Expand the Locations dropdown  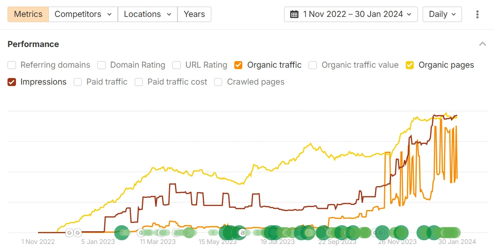147,14
